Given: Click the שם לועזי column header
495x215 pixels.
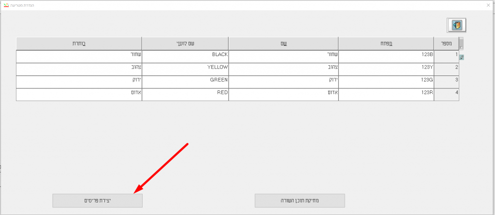Looking at the screenshot, I should pos(185,43).
